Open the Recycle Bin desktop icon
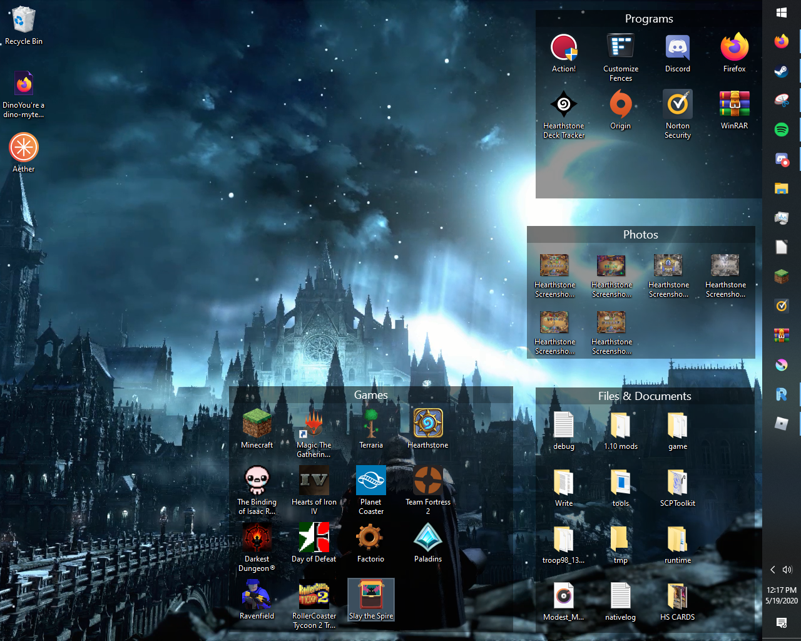The width and height of the screenshot is (801, 641). 24,26
